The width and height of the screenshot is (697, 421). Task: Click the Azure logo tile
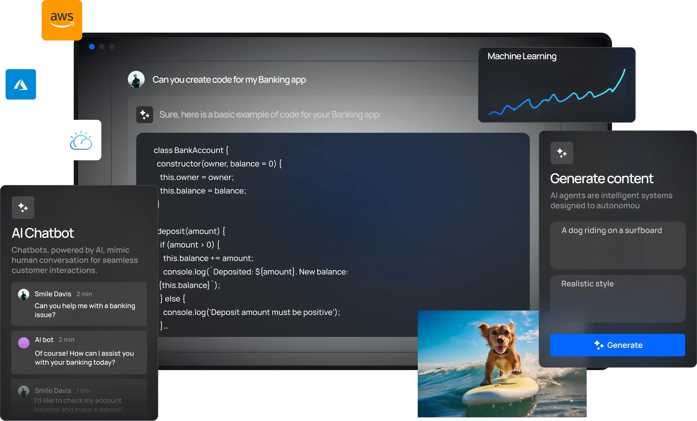click(x=21, y=84)
